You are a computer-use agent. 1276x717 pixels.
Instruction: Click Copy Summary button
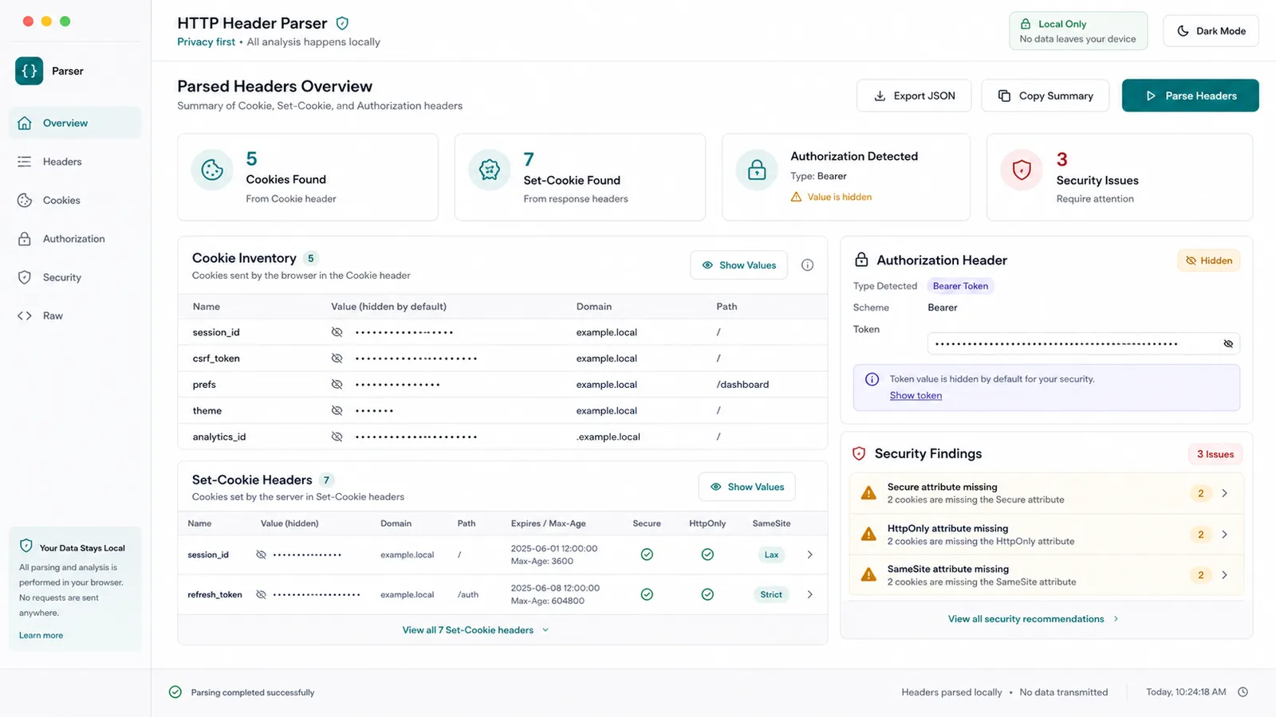[x=1046, y=96]
